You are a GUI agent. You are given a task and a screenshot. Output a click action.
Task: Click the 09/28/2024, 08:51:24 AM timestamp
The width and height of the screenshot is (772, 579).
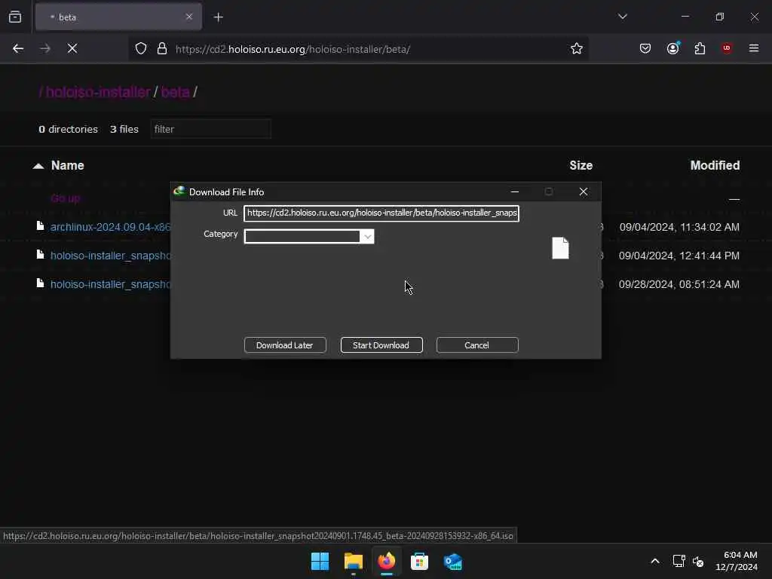pos(679,284)
